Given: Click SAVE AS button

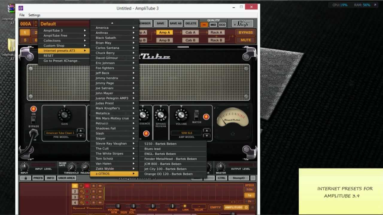Looking at the screenshot, I should pos(176,24).
